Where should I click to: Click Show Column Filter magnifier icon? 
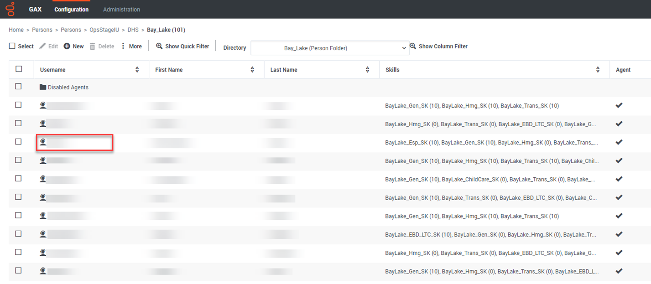(x=413, y=46)
